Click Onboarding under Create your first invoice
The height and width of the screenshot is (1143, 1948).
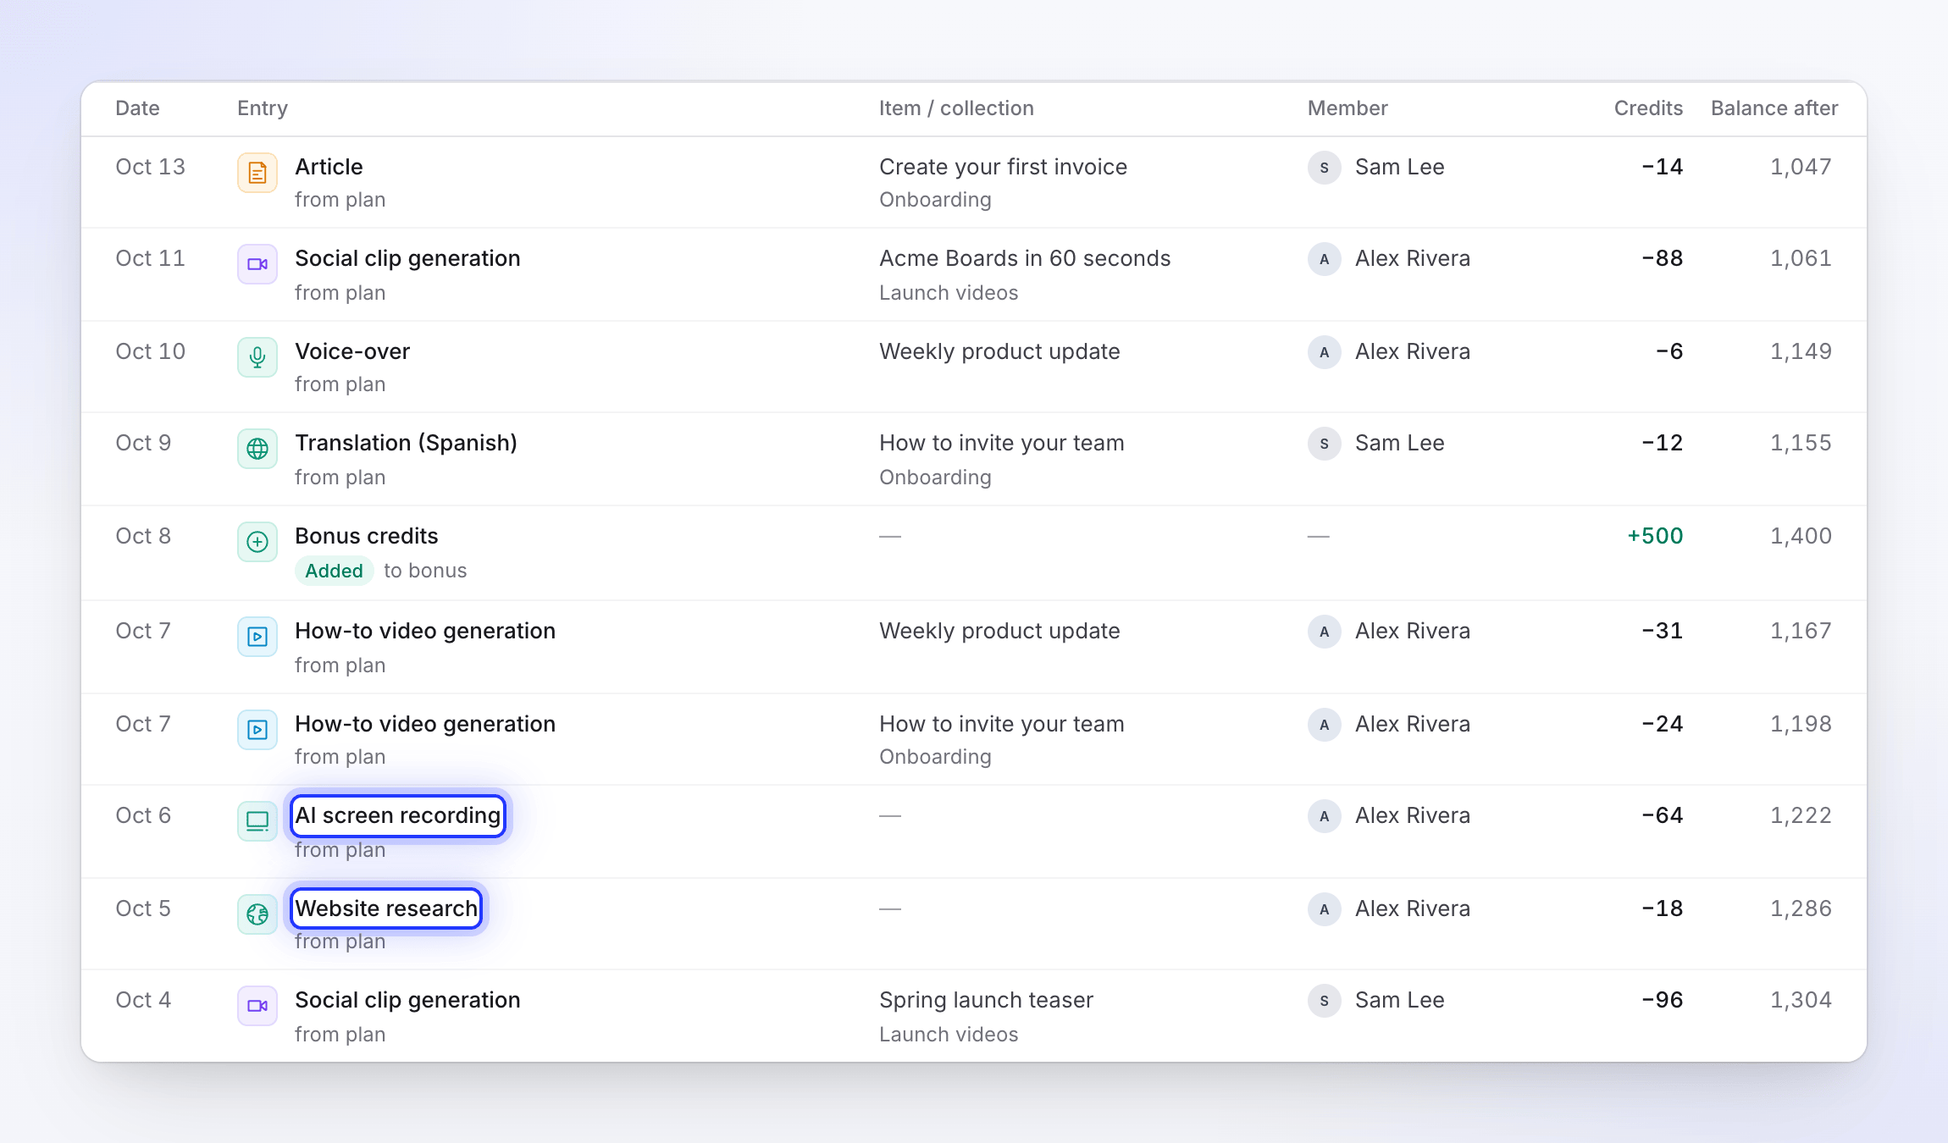pos(935,200)
